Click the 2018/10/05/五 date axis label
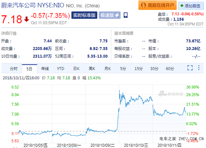The height and width of the screenshot is (148, 206). (35, 145)
